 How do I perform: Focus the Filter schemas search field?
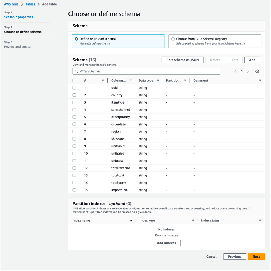pyautogui.click(x=146, y=71)
